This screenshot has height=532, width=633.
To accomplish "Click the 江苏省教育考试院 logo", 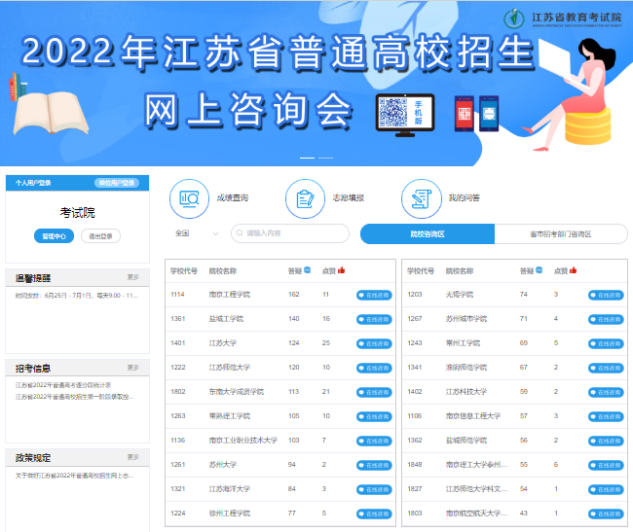I will click(x=563, y=18).
